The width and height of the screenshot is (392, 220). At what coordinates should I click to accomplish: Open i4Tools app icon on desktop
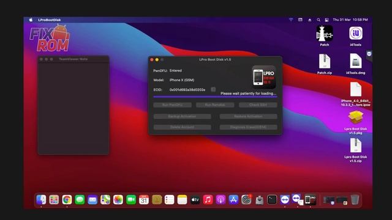point(356,33)
